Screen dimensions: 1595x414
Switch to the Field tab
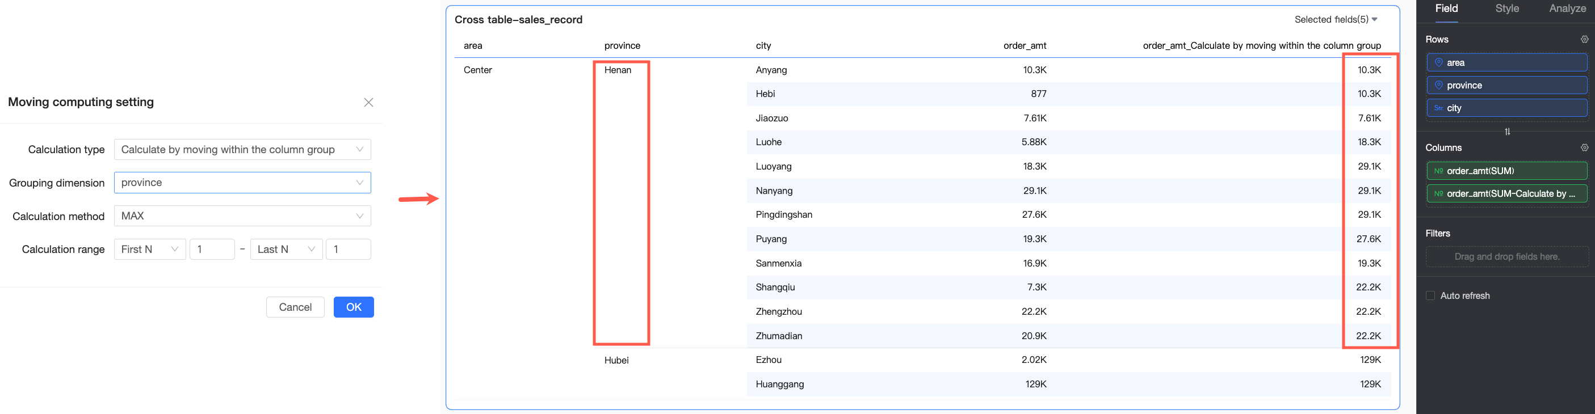[1446, 9]
